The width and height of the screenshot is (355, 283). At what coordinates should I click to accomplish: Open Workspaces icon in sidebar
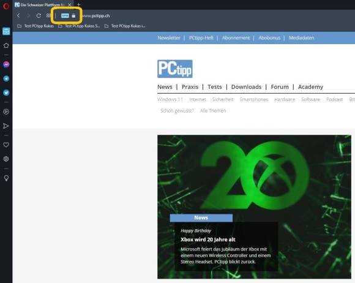click(6, 31)
